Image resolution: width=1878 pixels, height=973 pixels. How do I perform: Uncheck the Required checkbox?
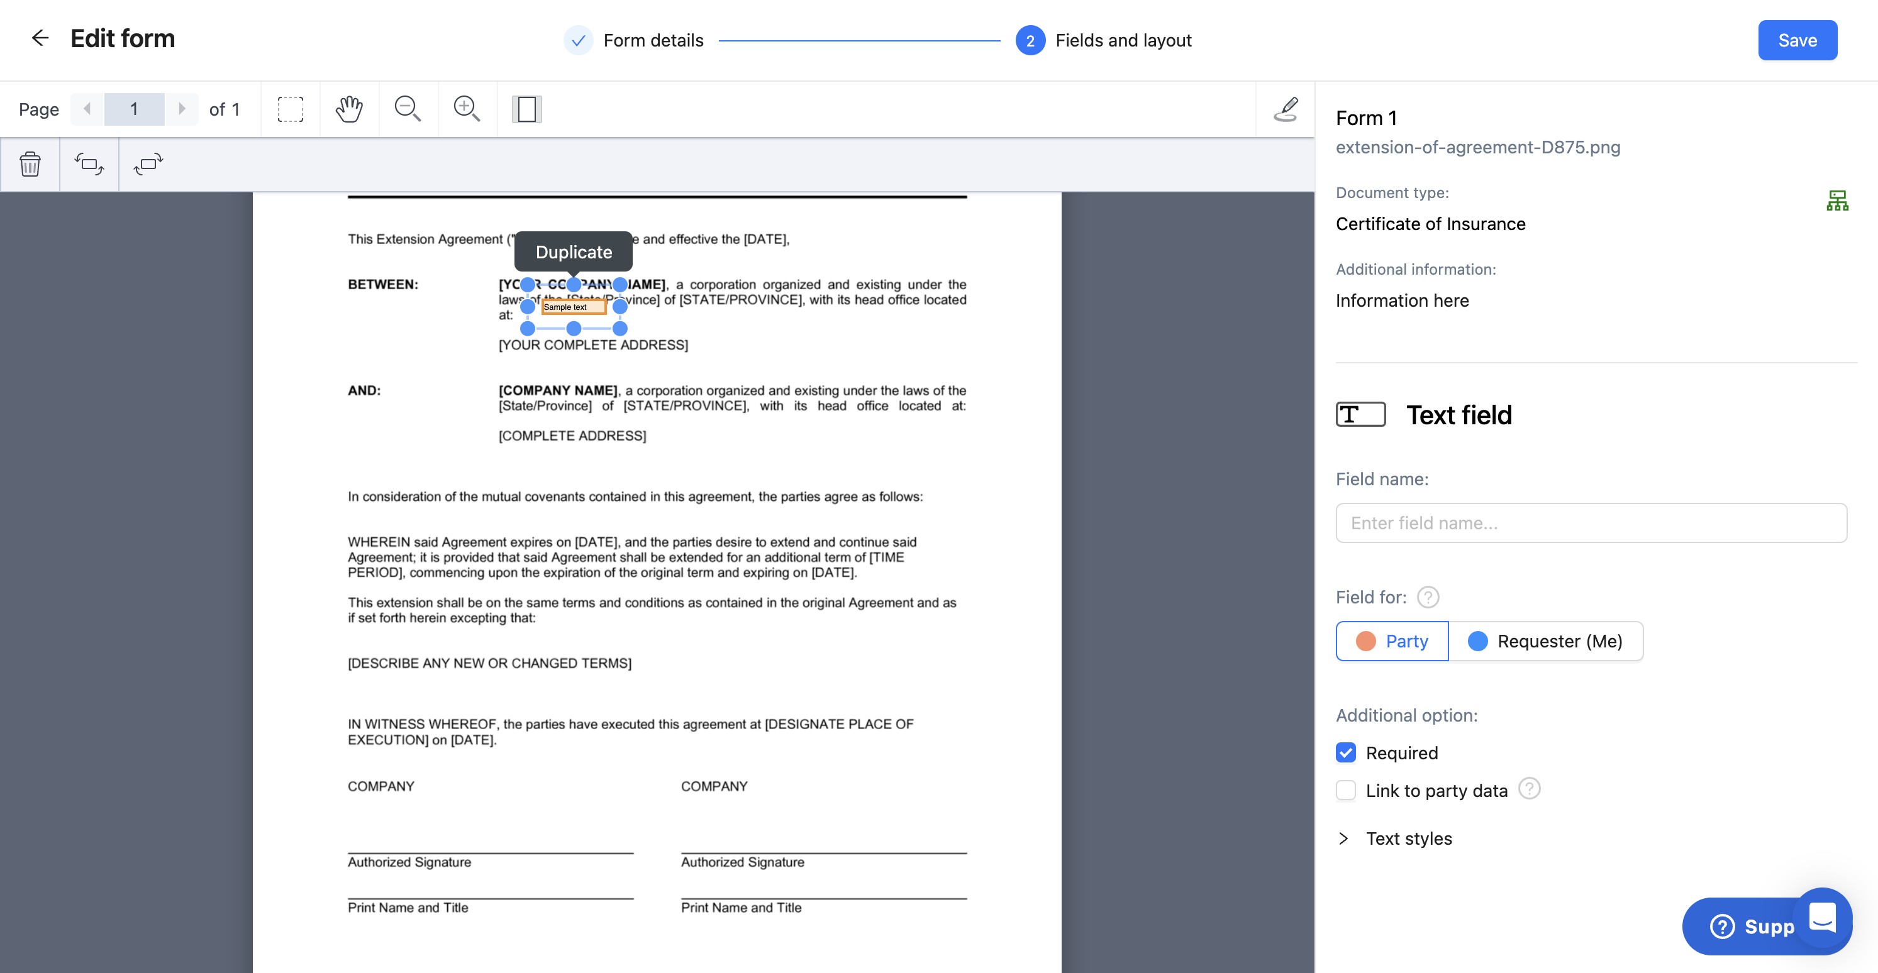[1346, 753]
